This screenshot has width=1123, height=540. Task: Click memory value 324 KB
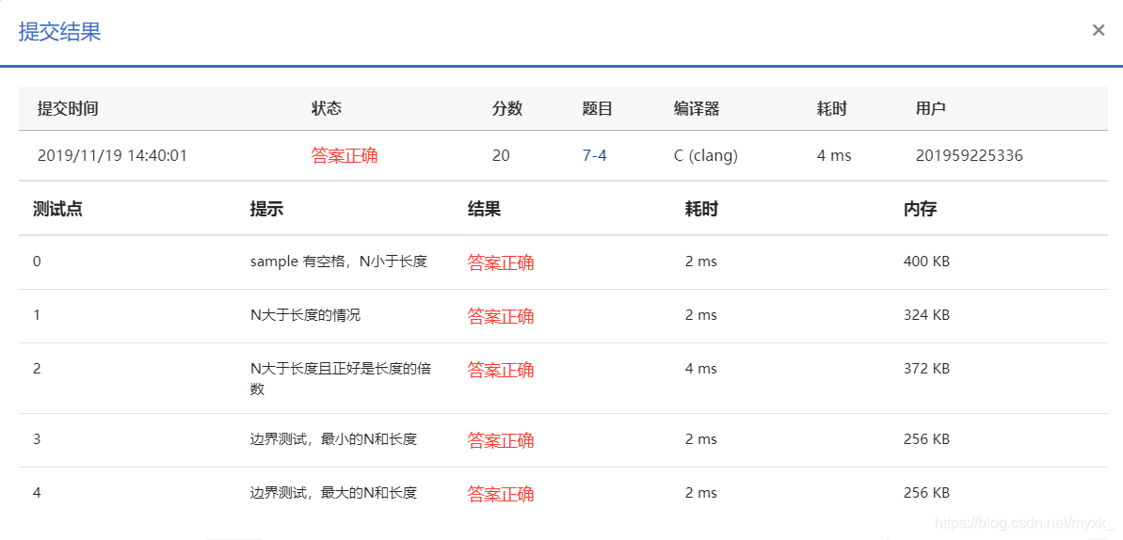pos(927,315)
